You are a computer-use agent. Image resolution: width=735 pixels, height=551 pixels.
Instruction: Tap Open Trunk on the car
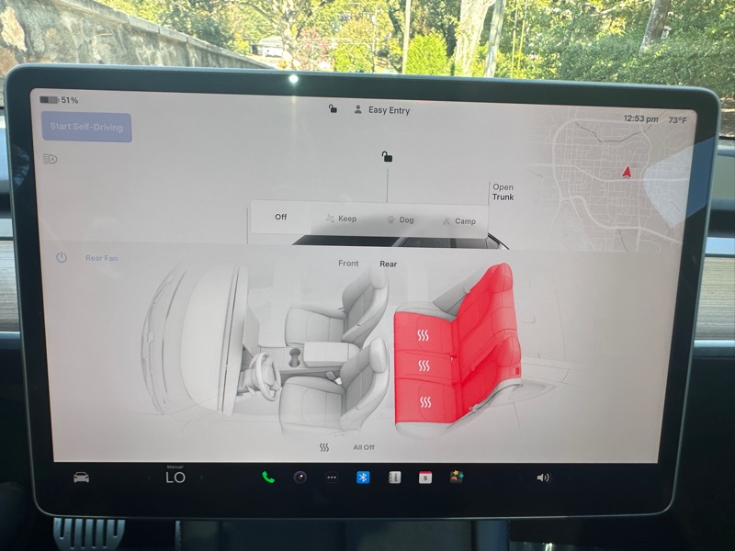coord(503,192)
